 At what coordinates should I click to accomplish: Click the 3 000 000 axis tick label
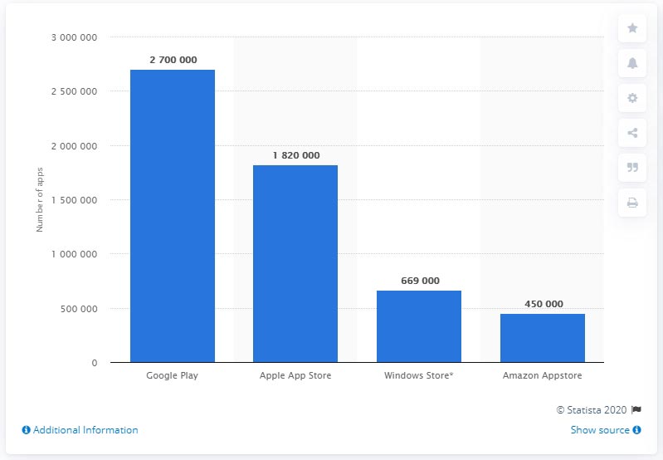coord(75,37)
